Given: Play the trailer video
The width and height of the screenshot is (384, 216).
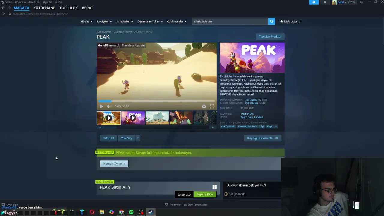Looking at the screenshot, I should pyautogui.click(x=101, y=106).
